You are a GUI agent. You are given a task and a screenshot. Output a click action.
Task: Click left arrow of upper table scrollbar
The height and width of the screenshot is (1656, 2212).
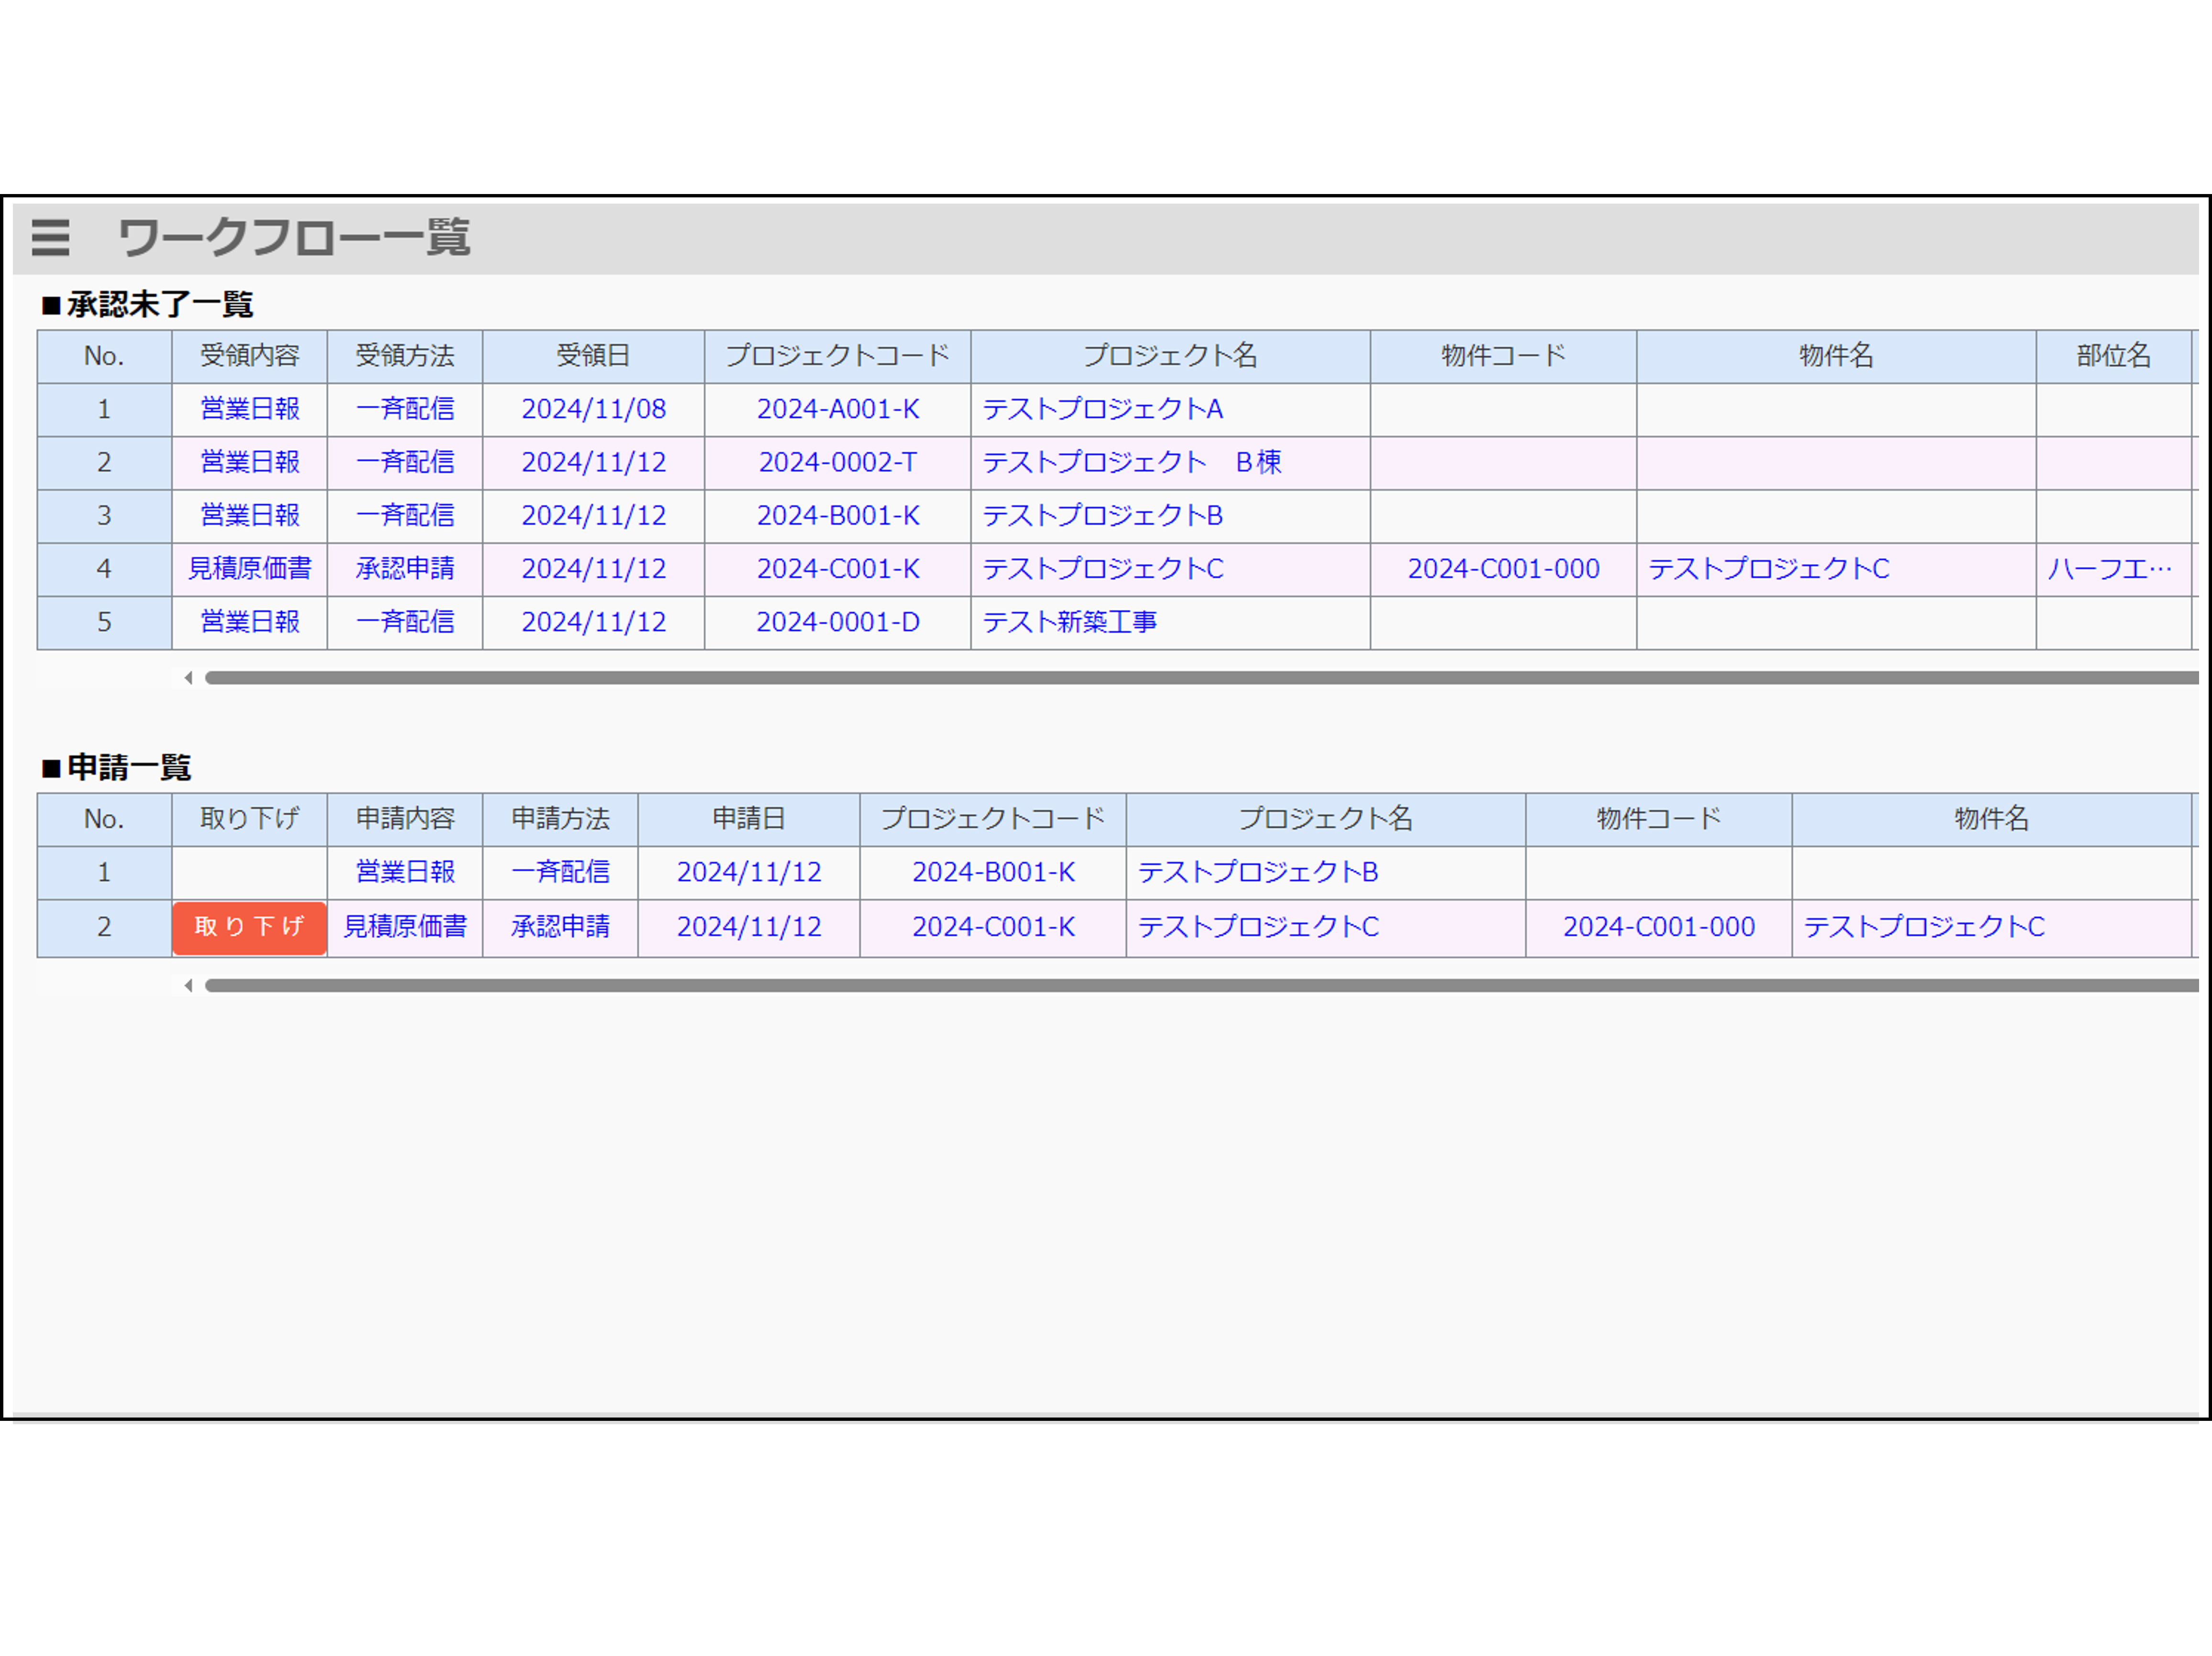[188, 678]
